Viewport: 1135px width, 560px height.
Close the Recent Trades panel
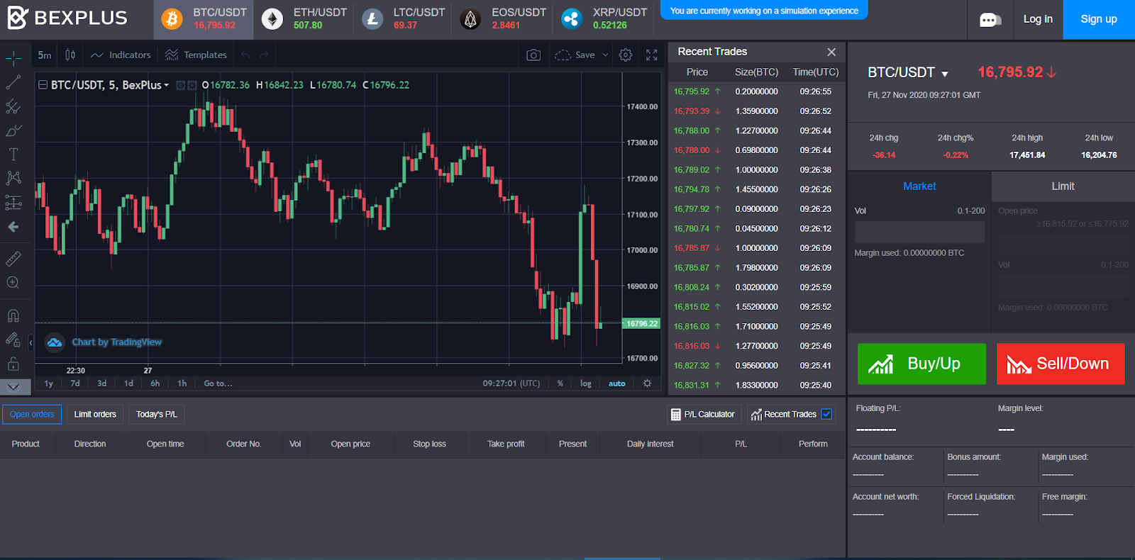tap(831, 52)
